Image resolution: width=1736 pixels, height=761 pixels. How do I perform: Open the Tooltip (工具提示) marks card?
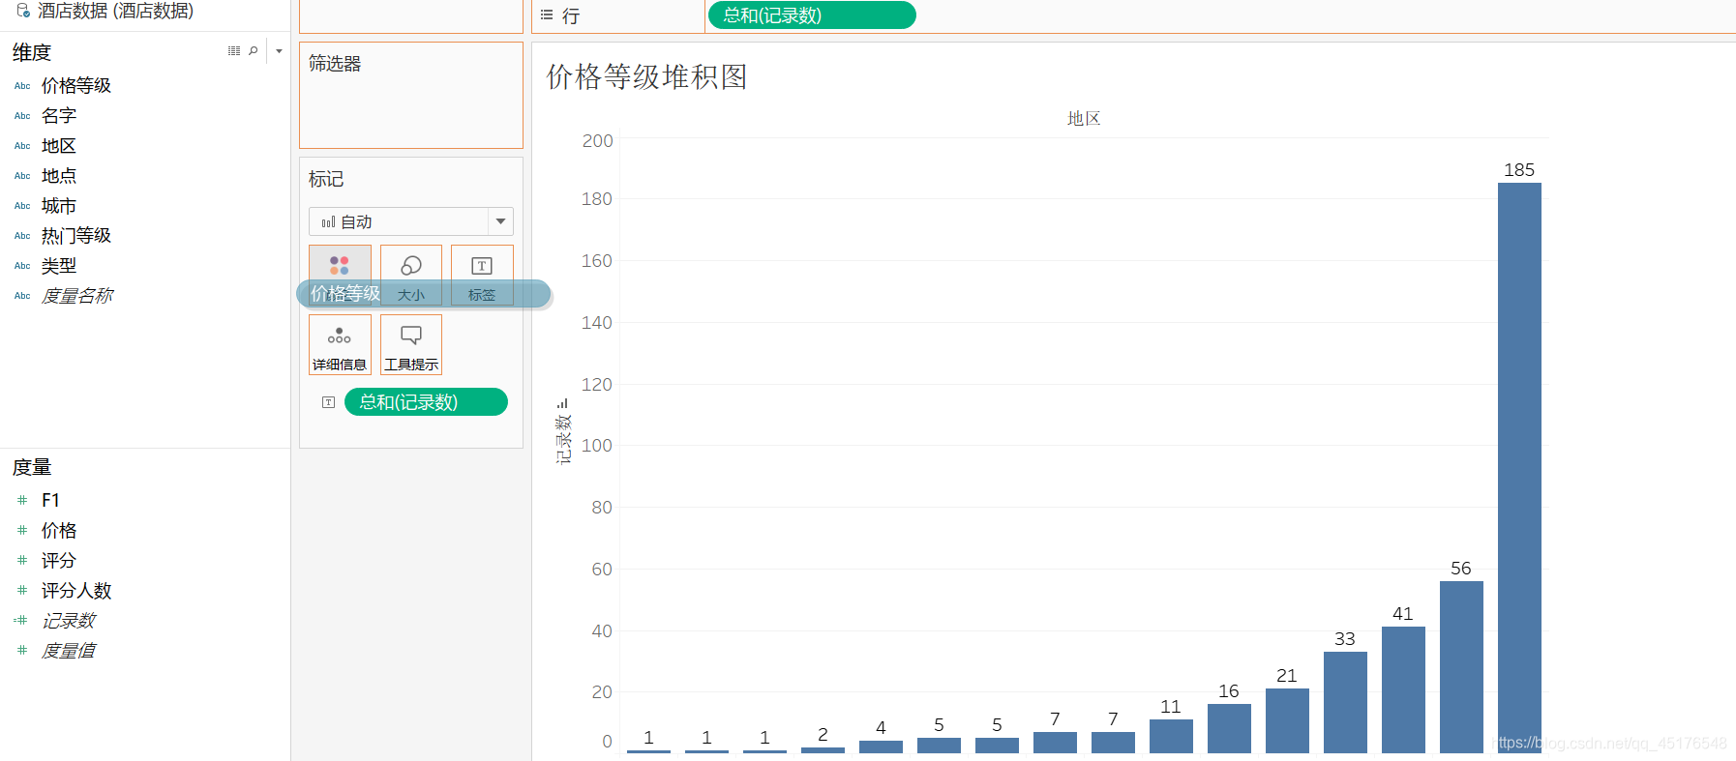click(411, 344)
